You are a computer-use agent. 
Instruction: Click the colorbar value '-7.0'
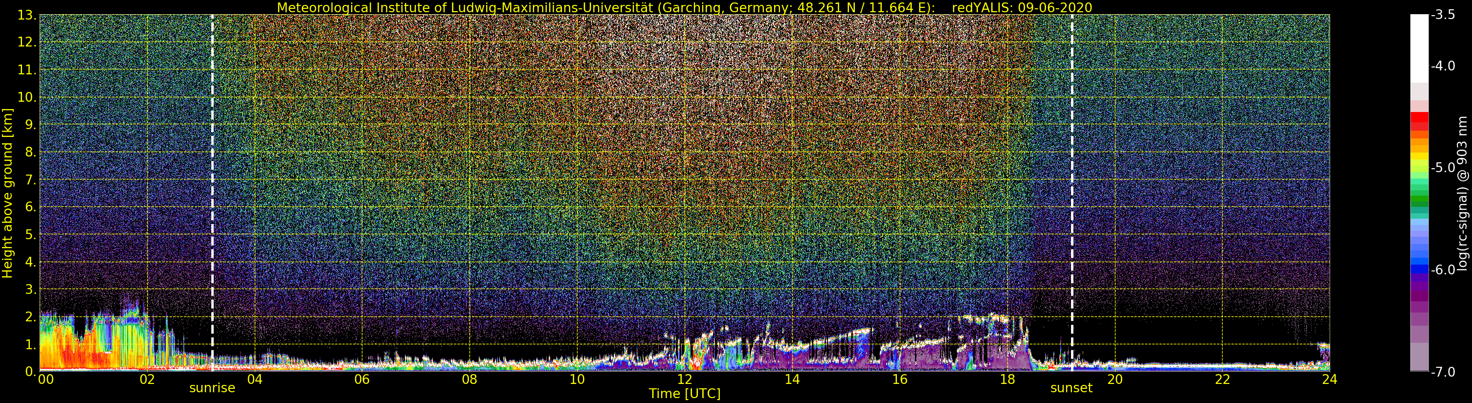(1443, 372)
